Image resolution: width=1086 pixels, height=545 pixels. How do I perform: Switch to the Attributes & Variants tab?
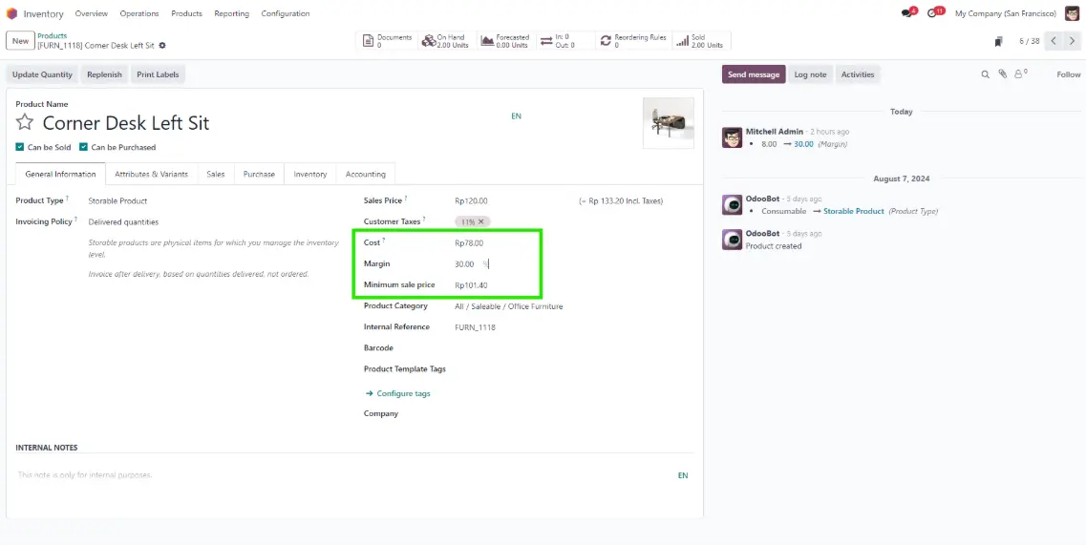click(151, 174)
